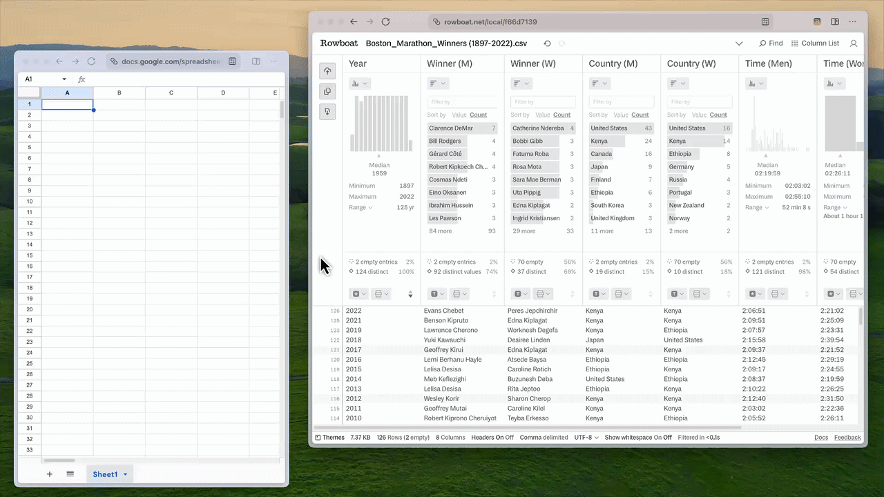
Task: Sort Winner (W) values by Value
Action: [542, 115]
